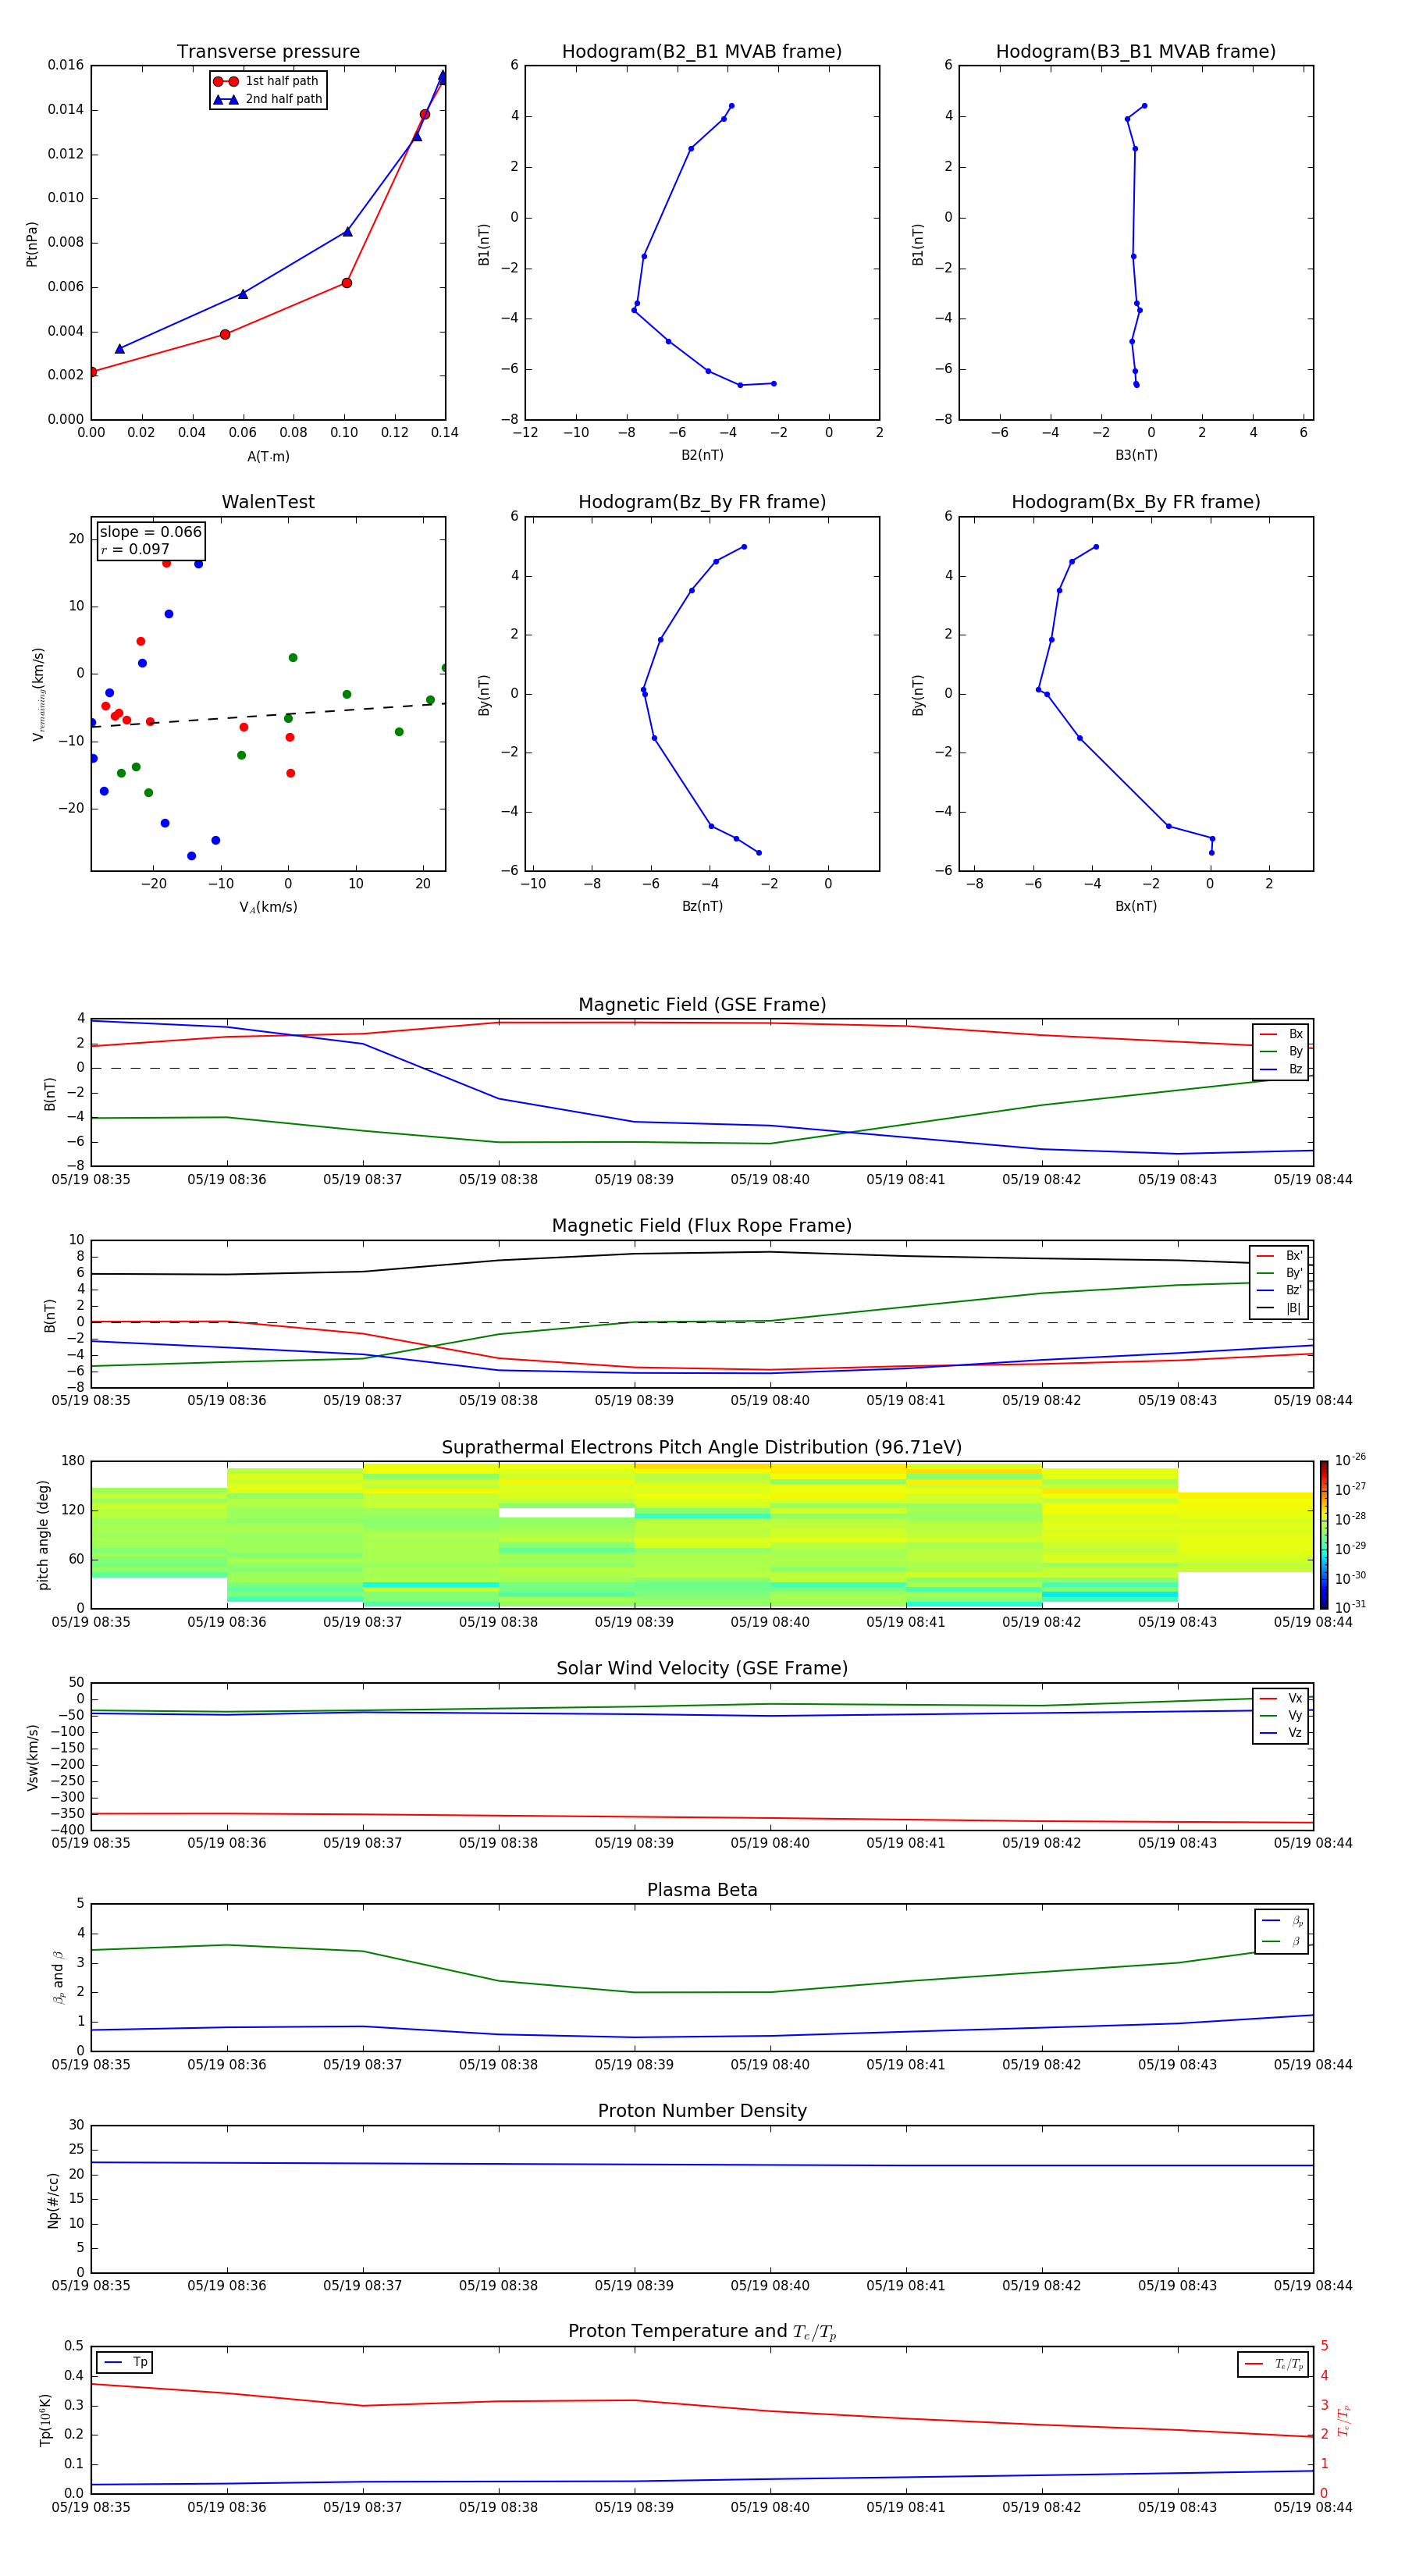The height and width of the screenshot is (2576, 1405).
Task: Click the Hodogram(Bz_By FR frame) title
Action: pyautogui.click(x=702, y=502)
